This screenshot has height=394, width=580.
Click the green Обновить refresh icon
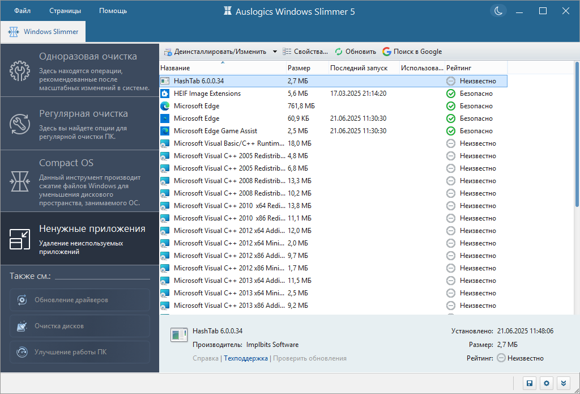(339, 52)
